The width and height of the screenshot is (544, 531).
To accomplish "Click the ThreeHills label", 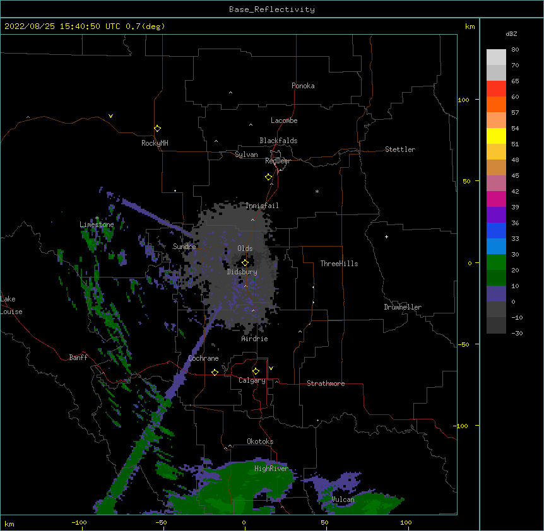I will pyautogui.click(x=339, y=264).
